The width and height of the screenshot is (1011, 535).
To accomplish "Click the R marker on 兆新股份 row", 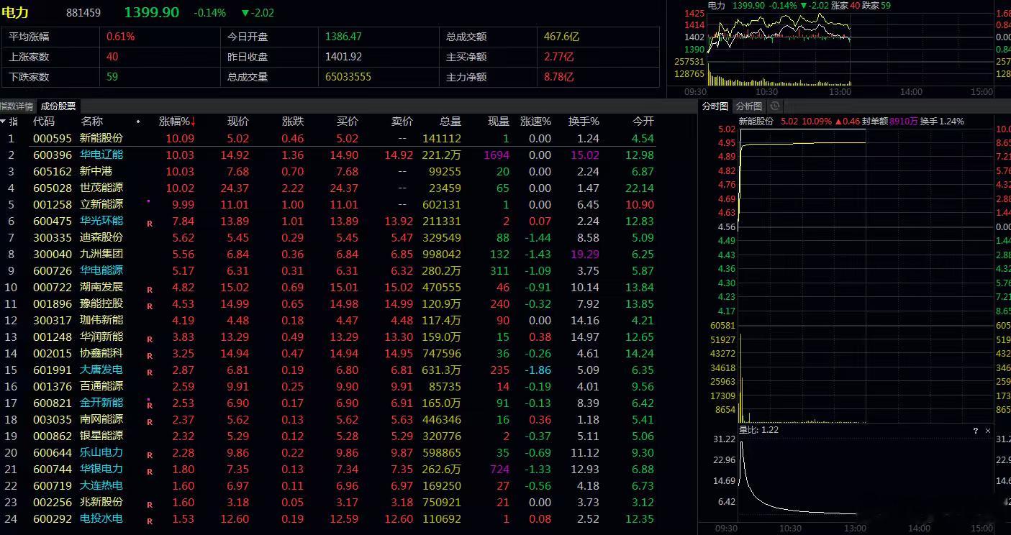I will [x=150, y=505].
